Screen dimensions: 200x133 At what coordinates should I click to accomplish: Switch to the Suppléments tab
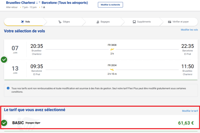pyautogui.click(x=142, y=22)
